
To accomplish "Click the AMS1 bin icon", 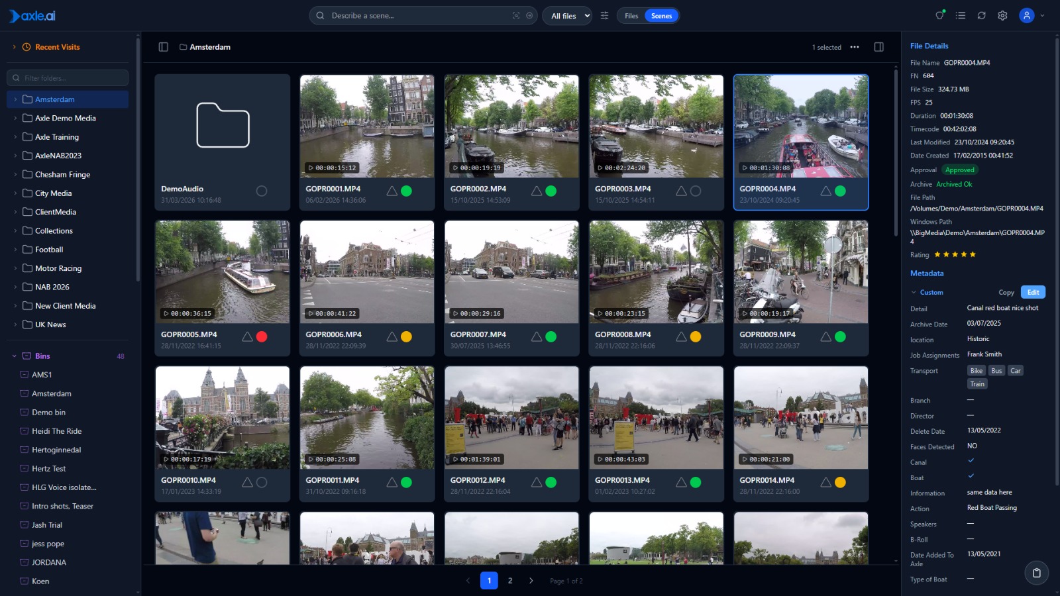I will (x=25, y=375).
